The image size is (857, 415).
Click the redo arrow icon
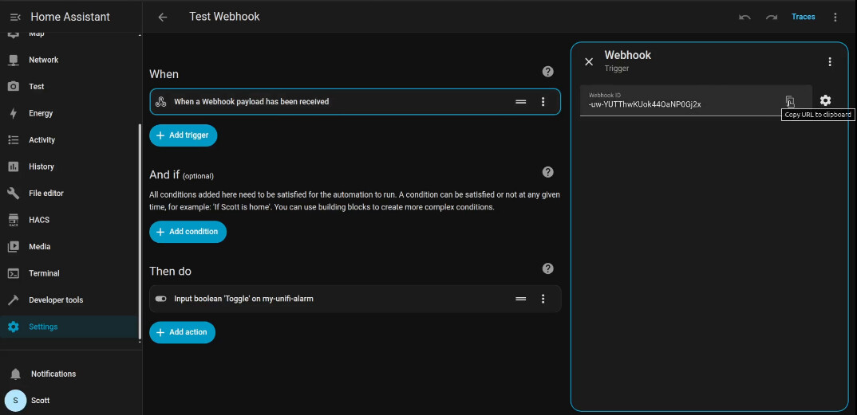tap(771, 17)
